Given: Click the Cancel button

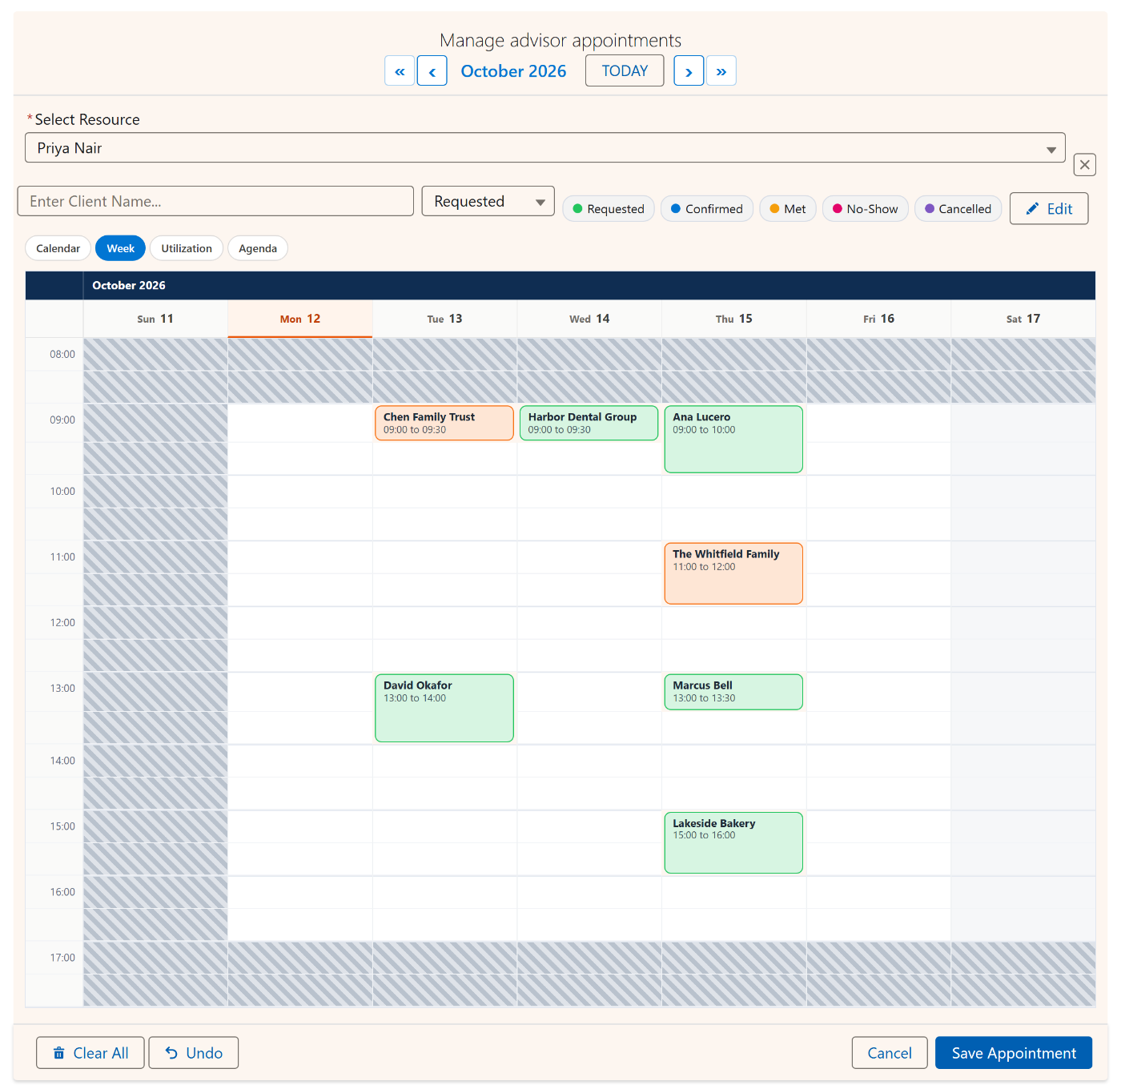Looking at the screenshot, I should tap(890, 1053).
